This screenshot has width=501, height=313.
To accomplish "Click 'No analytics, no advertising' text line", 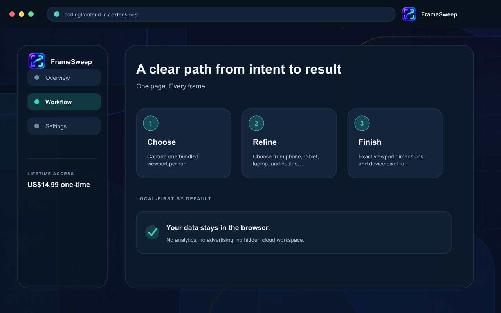I will 235,240.
